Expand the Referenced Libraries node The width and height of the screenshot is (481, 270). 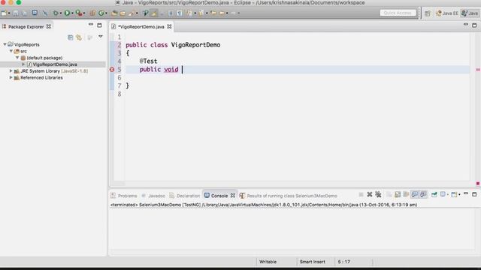11,78
